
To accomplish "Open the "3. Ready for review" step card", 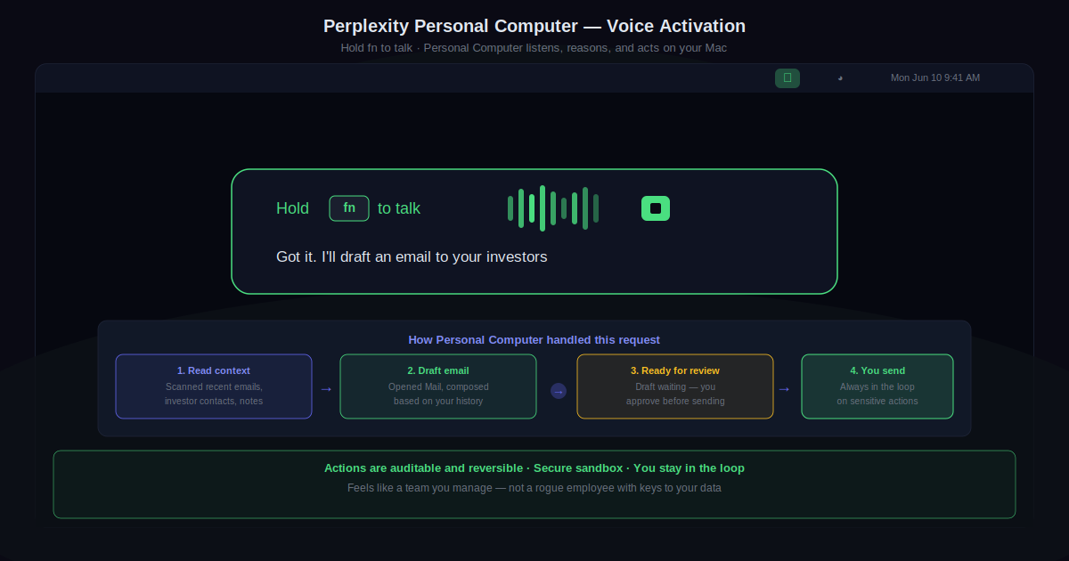I will coord(675,386).
